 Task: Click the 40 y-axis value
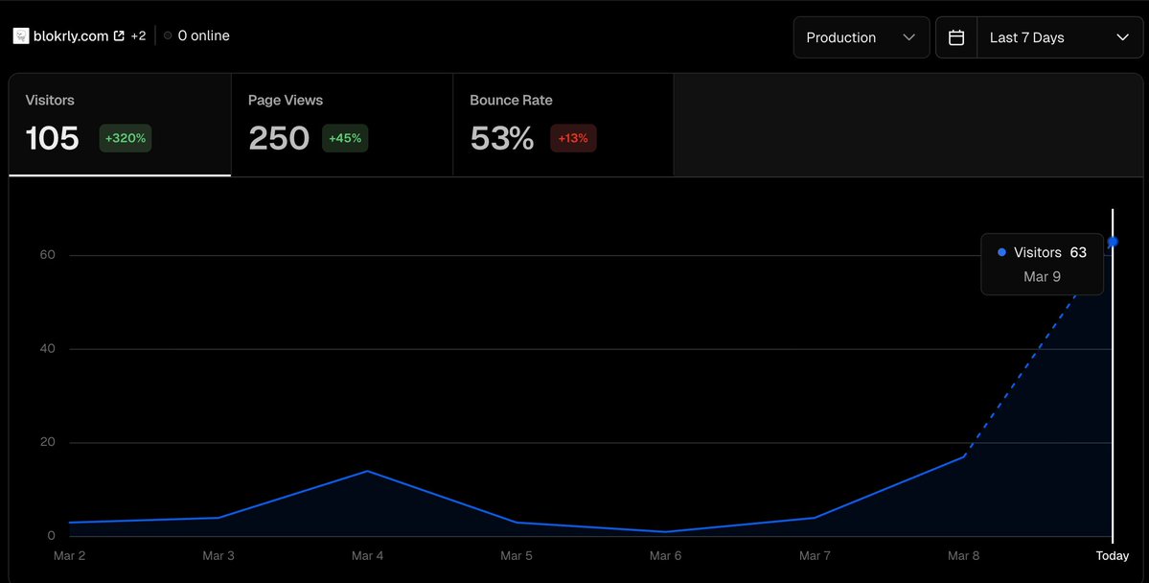point(48,348)
